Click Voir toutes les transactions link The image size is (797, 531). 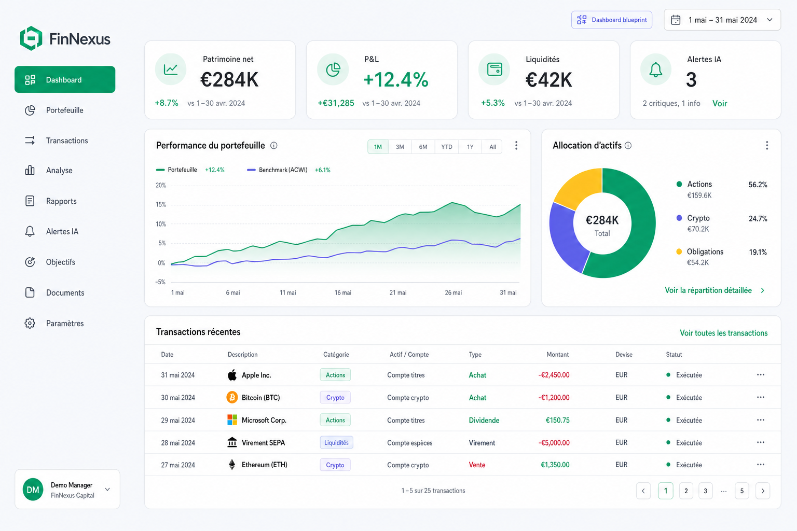pyautogui.click(x=724, y=333)
